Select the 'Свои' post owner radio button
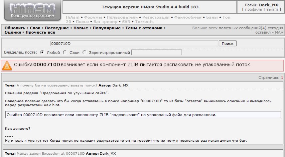Screen dimensions: 285x157 [x=65, y=52]
